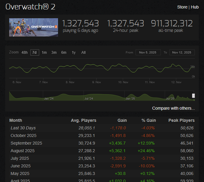
Task: Click the Gain column header
Action: tap(122, 120)
